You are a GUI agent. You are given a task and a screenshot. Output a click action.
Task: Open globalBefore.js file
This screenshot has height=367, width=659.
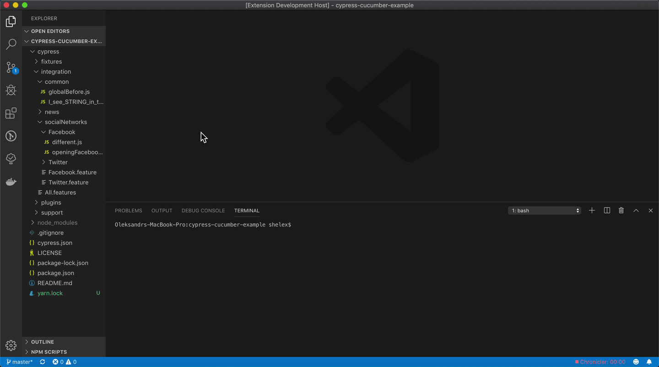pos(64,92)
